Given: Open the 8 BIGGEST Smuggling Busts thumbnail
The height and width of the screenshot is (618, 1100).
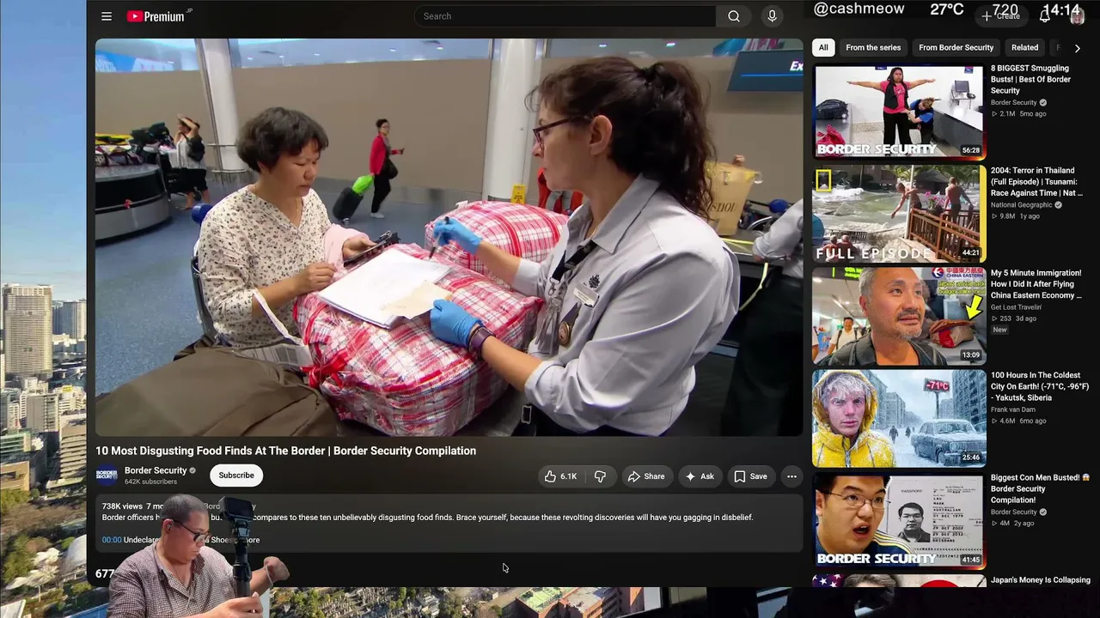Looking at the screenshot, I should (x=899, y=112).
